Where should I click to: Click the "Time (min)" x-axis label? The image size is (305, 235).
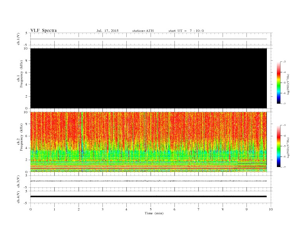coord(154,213)
